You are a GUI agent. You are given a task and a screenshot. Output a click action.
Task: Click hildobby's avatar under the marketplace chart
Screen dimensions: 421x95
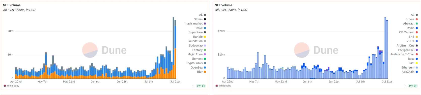(x=5, y=86)
